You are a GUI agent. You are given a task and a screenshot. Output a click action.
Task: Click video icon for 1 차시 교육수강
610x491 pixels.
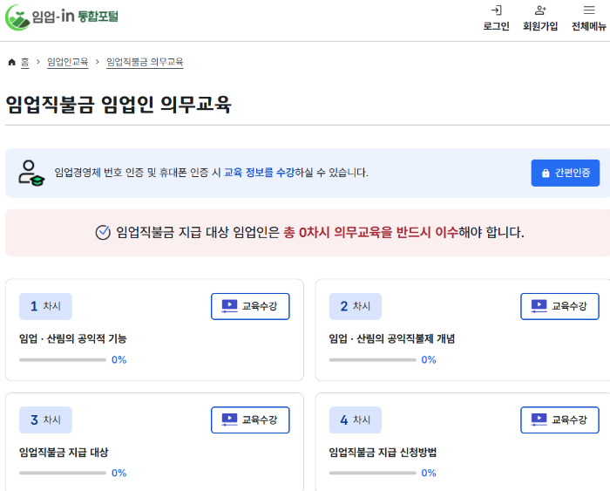[229, 306]
